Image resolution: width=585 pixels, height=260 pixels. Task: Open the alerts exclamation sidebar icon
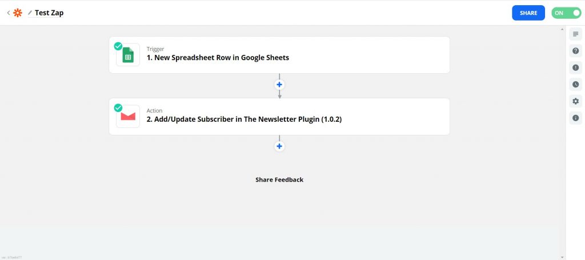(x=575, y=67)
